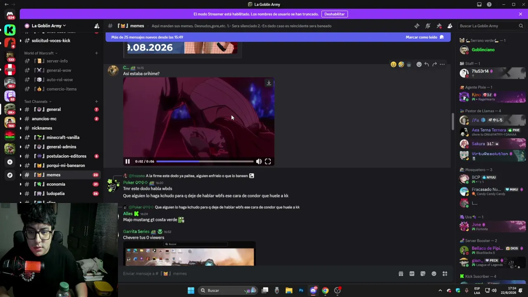Screen dimensions: 528x297
Task: Open La Goblin Army server dropdown
Action: pyautogui.click(x=49, y=26)
